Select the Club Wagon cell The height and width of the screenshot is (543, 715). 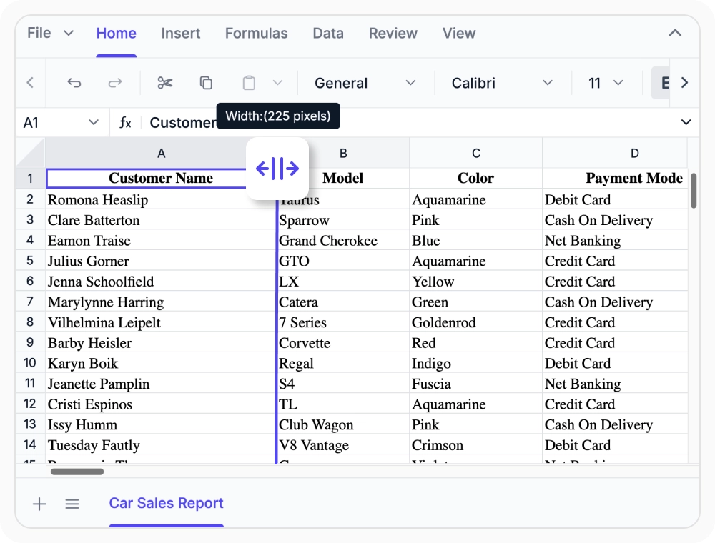[343, 424]
